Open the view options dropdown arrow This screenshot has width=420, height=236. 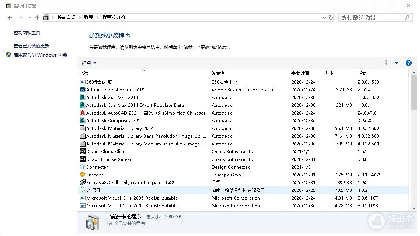pyautogui.click(x=397, y=63)
